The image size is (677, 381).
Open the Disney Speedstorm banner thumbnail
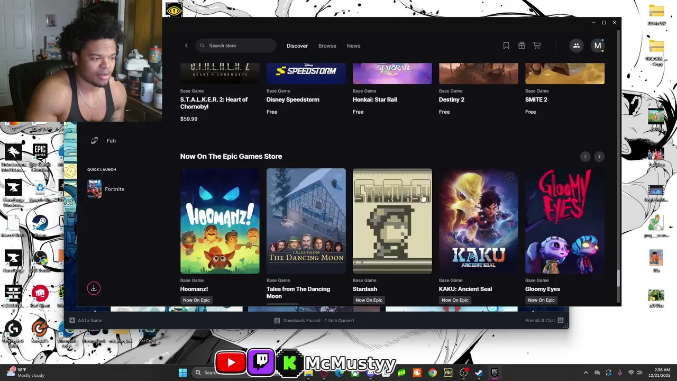click(x=306, y=74)
